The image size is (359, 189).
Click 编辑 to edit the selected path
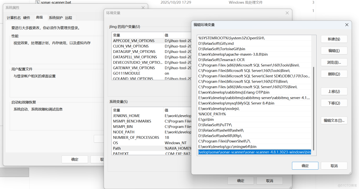click(334, 50)
